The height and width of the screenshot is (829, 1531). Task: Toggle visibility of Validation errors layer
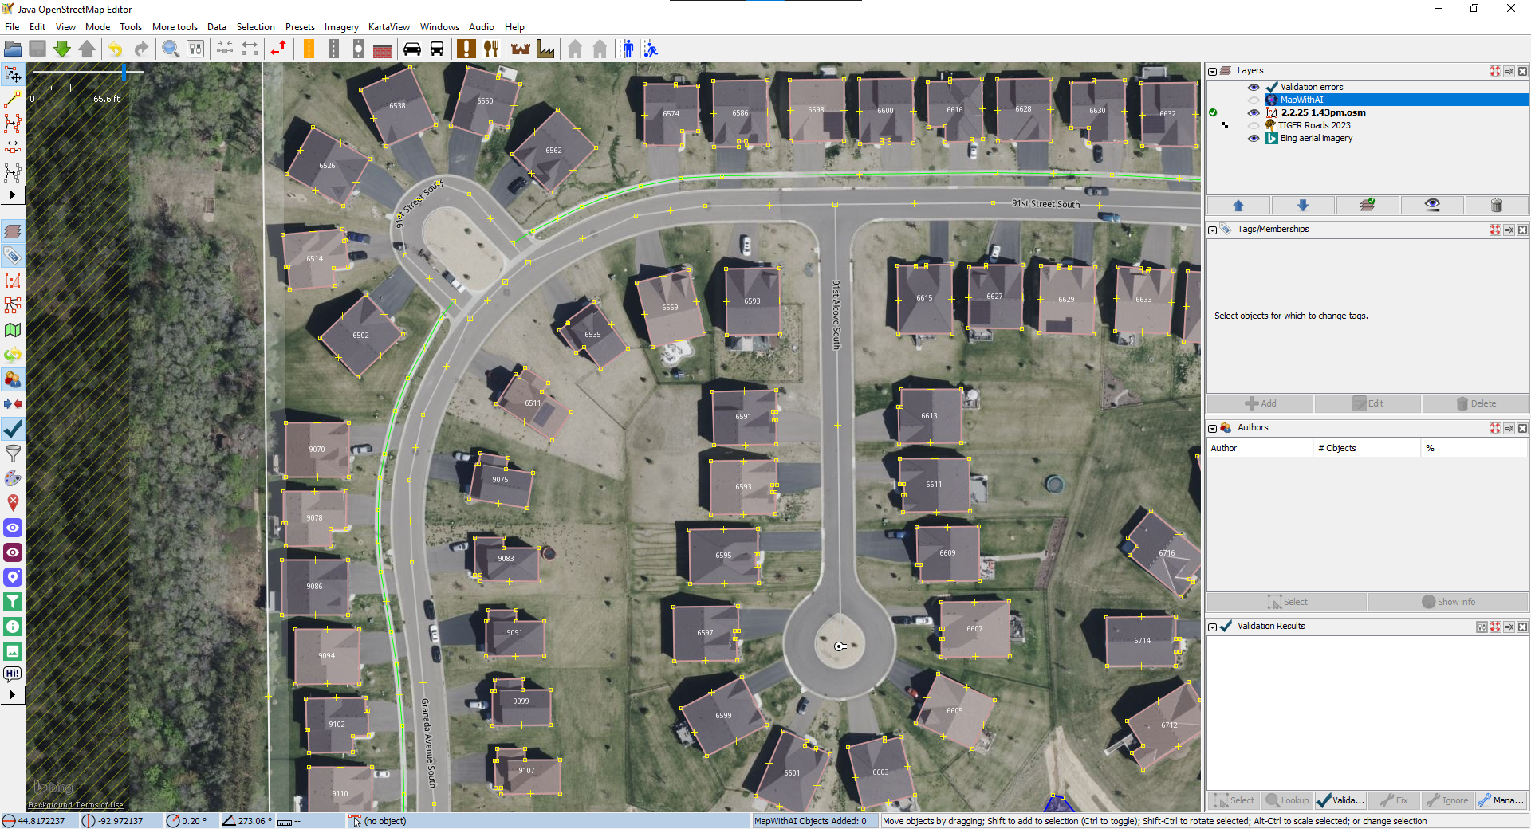pyautogui.click(x=1254, y=88)
